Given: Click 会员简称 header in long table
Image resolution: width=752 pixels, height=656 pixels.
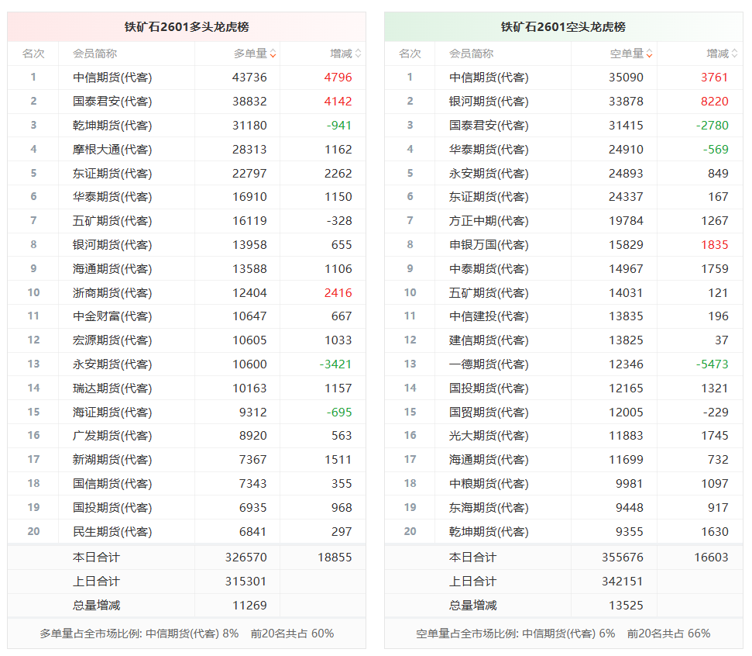Looking at the screenshot, I should point(95,54).
